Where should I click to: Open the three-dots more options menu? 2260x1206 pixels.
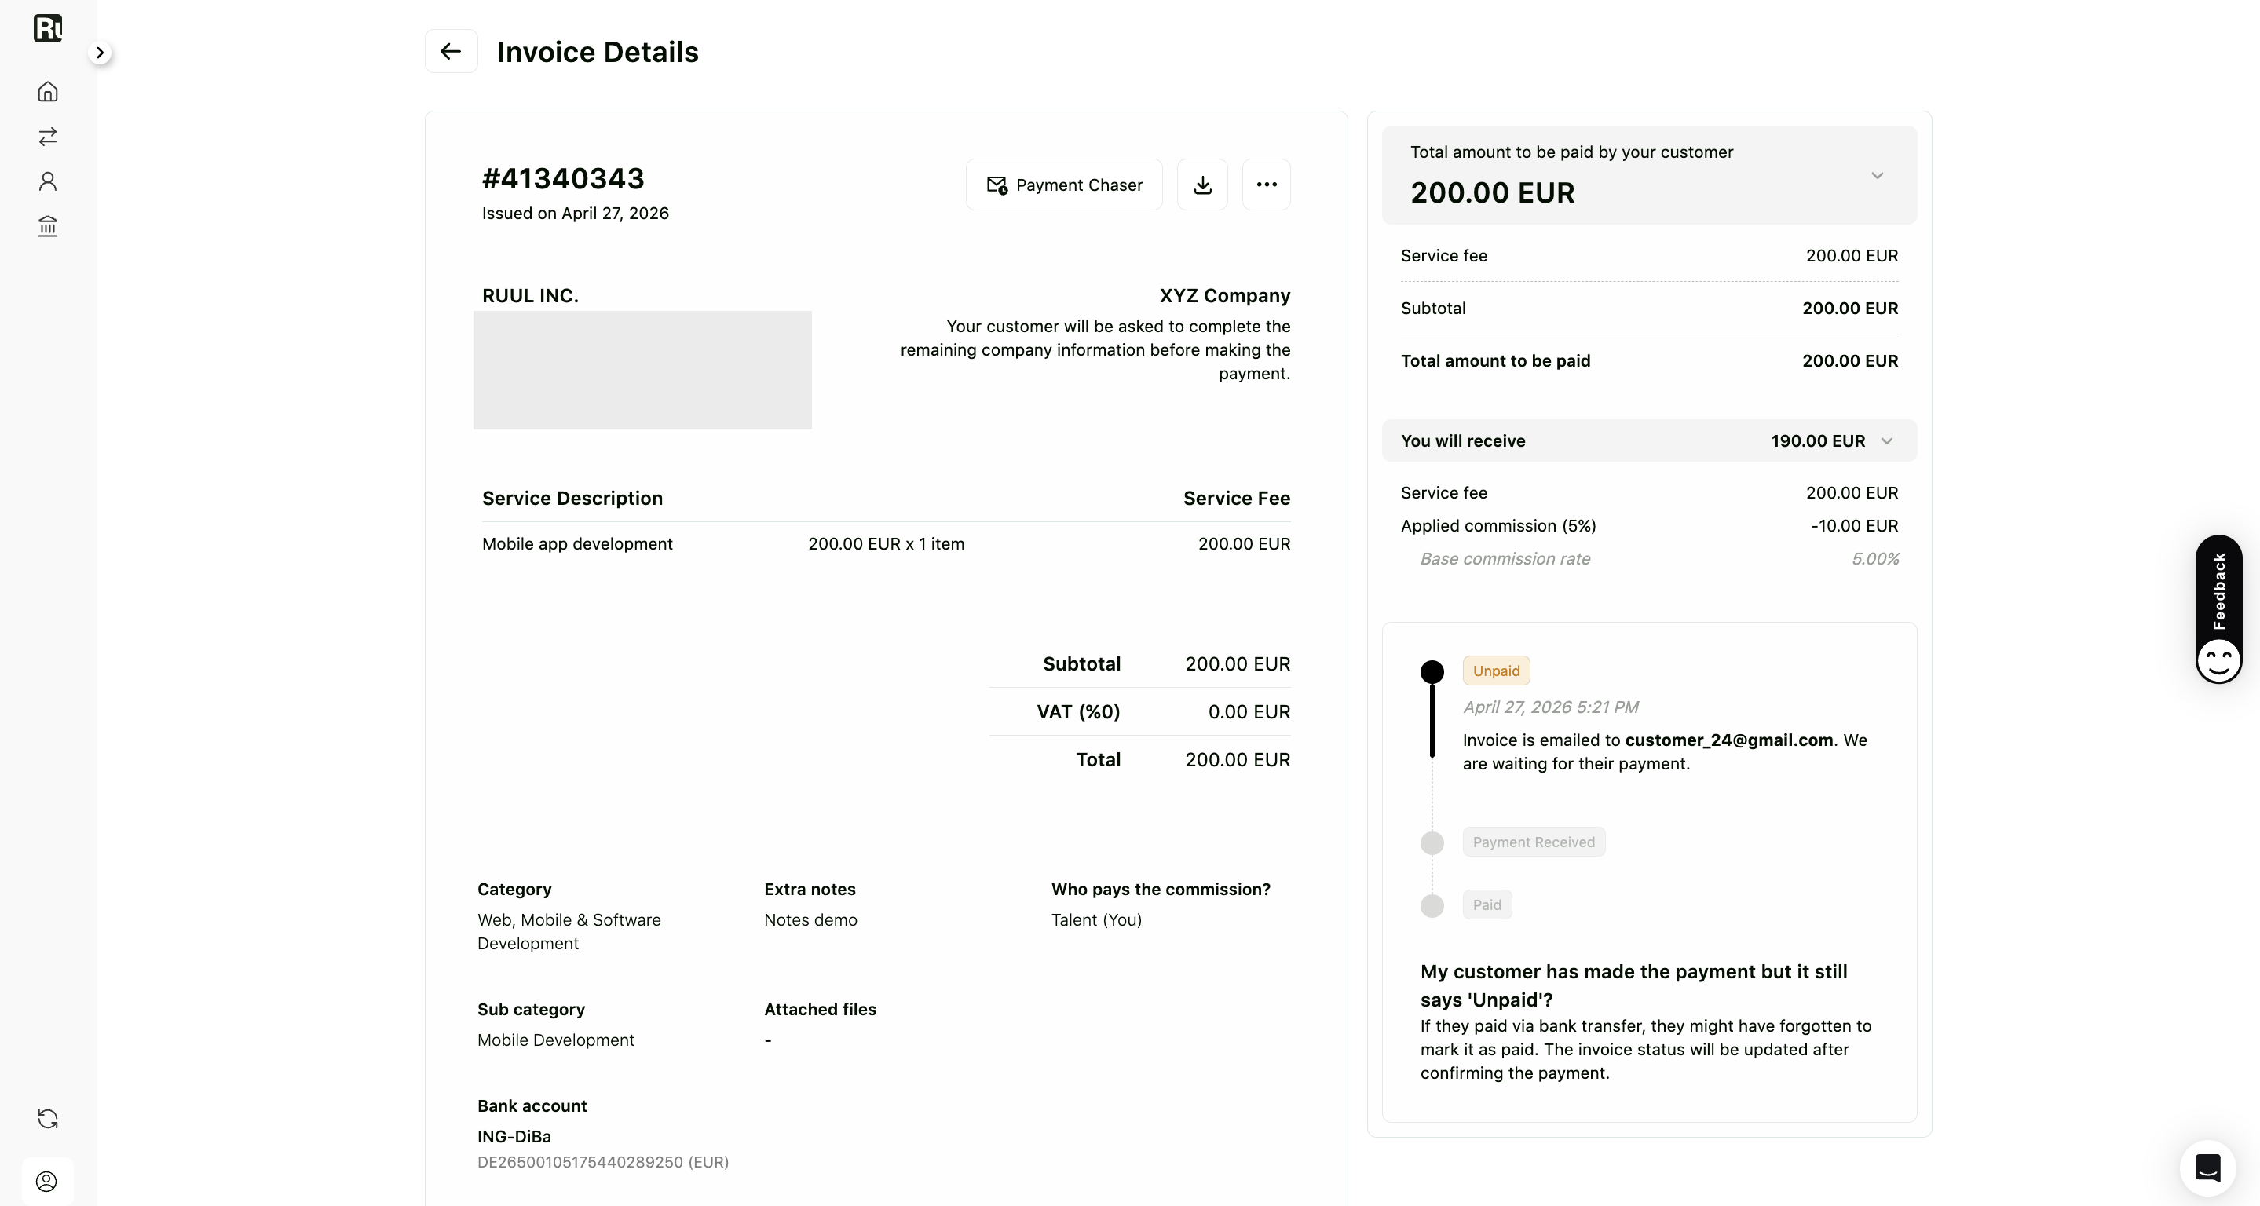coord(1266,185)
